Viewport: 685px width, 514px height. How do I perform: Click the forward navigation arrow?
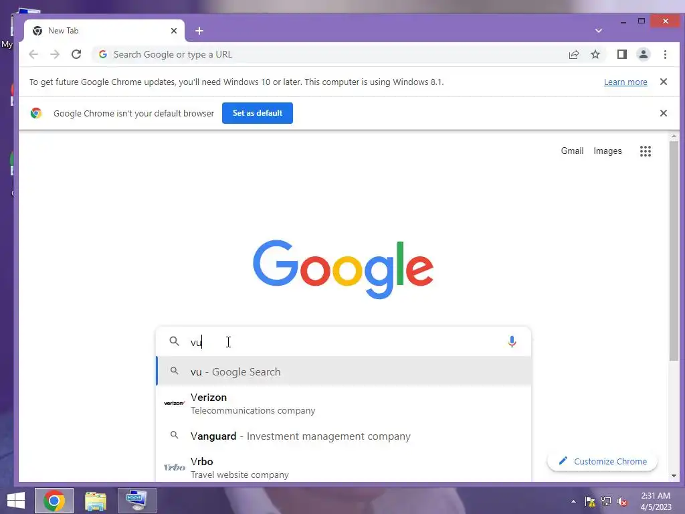55,55
